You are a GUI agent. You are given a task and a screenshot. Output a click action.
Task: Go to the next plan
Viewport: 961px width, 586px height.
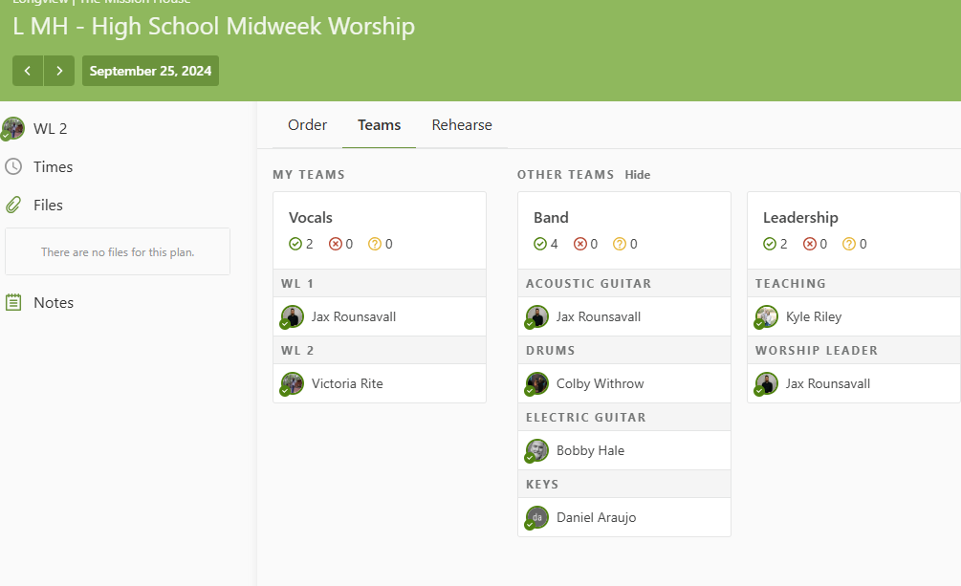point(59,71)
